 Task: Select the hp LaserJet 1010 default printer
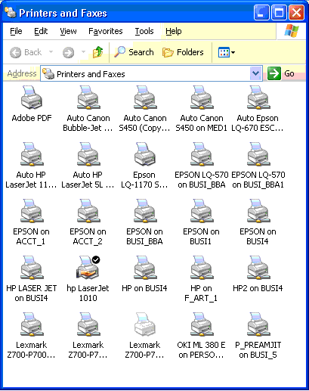(88, 268)
